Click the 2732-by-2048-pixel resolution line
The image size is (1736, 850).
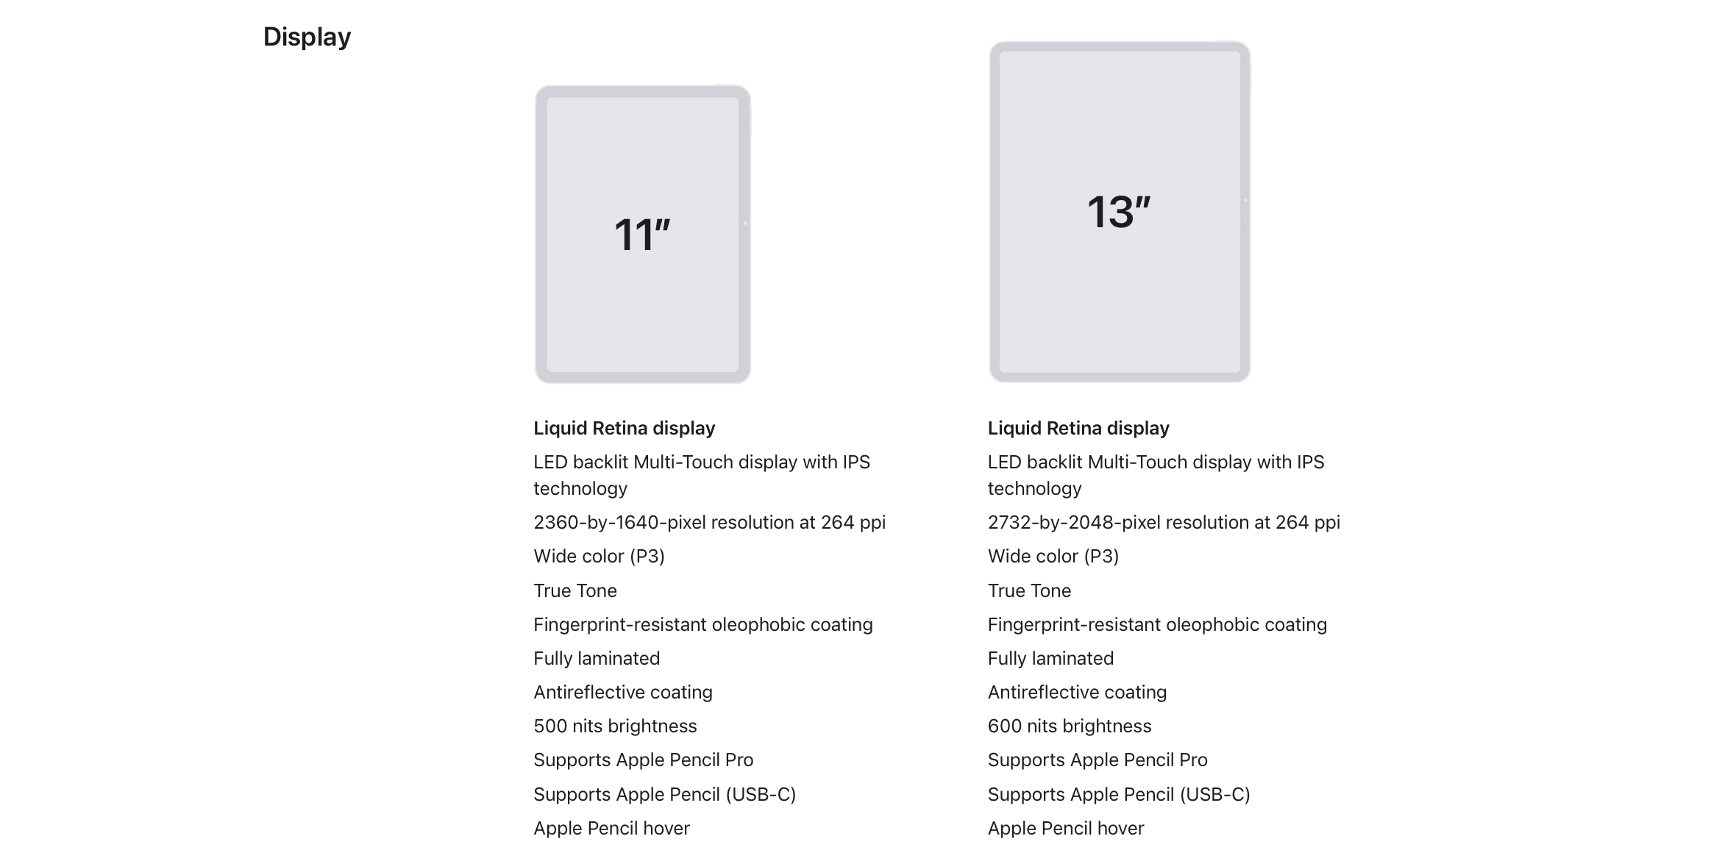tap(1163, 522)
